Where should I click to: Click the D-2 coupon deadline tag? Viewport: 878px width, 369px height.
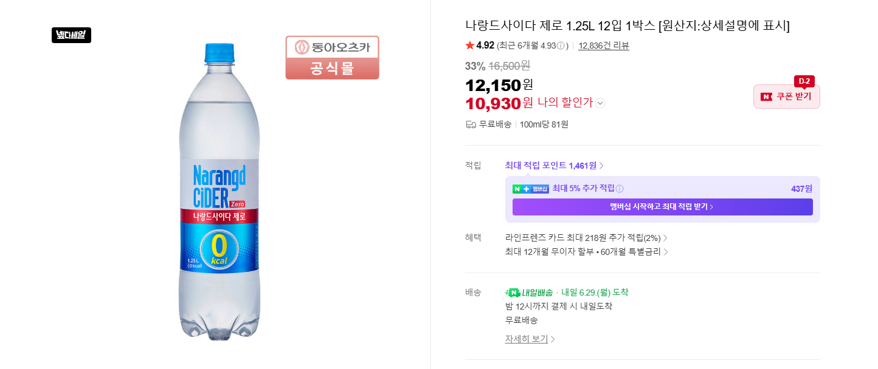pyautogui.click(x=804, y=81)
